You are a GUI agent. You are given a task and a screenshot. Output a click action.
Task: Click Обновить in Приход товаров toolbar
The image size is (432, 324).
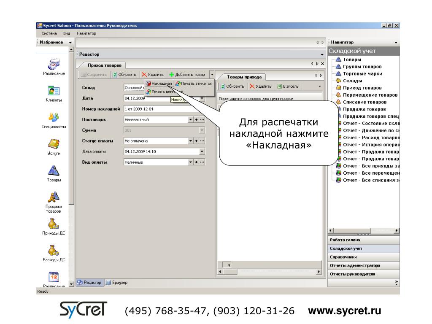click(124, 75)
